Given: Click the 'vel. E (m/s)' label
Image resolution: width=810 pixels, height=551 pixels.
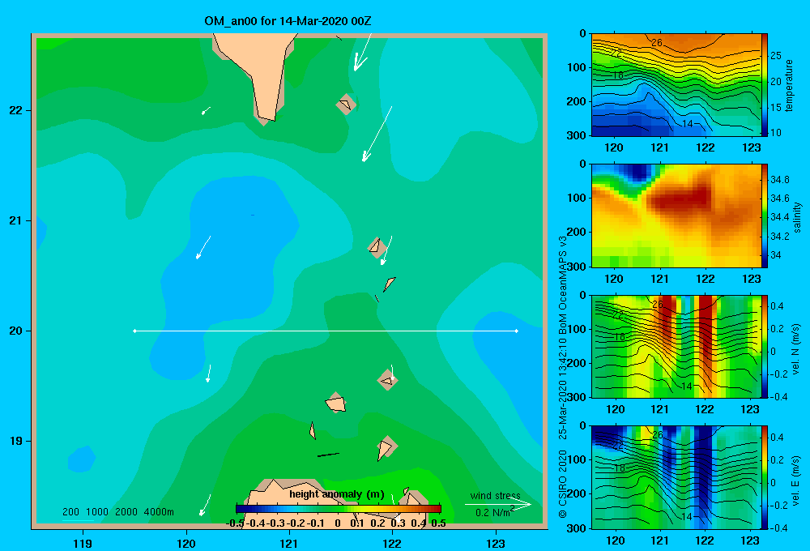Looking at the screenshot, I should pyautogui.click(x=795, y=480).
